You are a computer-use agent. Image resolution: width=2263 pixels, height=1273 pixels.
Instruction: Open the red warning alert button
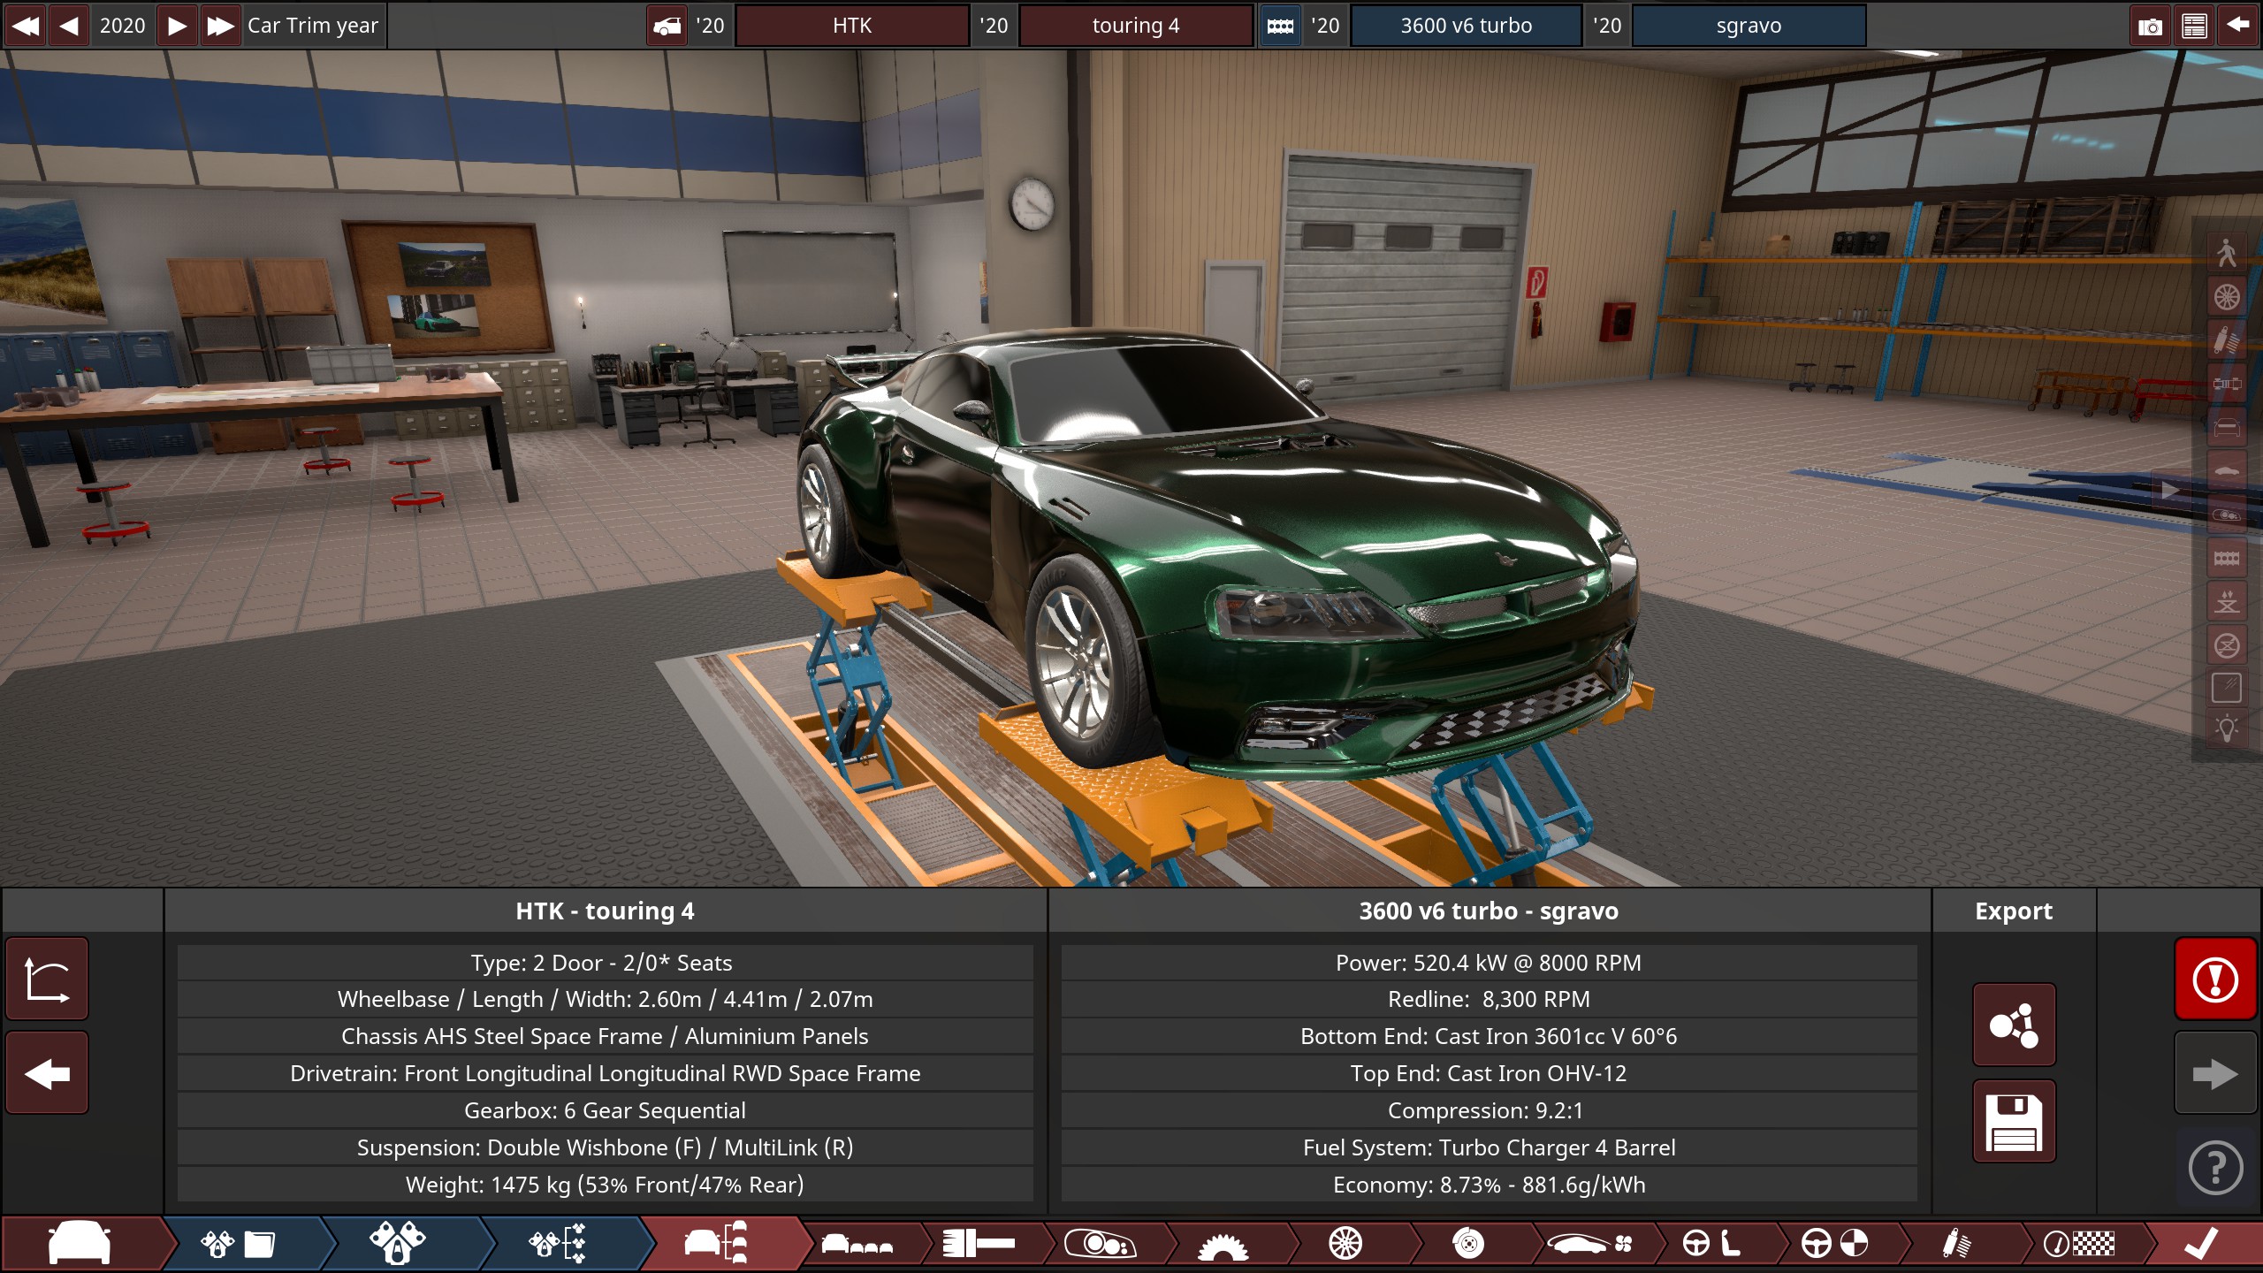(x=2215, y=980)
